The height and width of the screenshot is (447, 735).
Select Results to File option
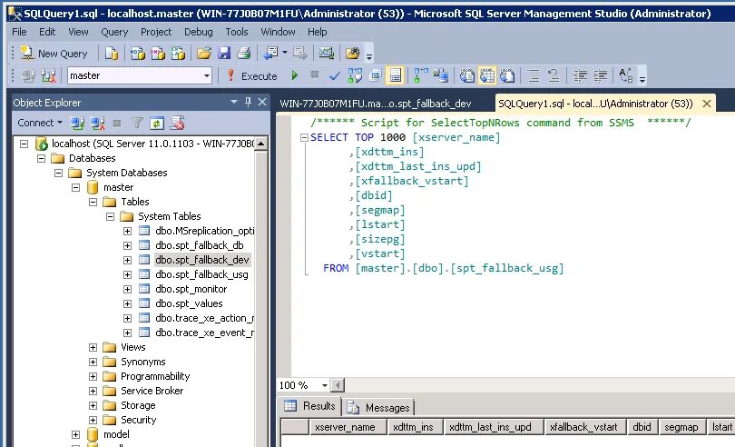click(x=507, y=75)
